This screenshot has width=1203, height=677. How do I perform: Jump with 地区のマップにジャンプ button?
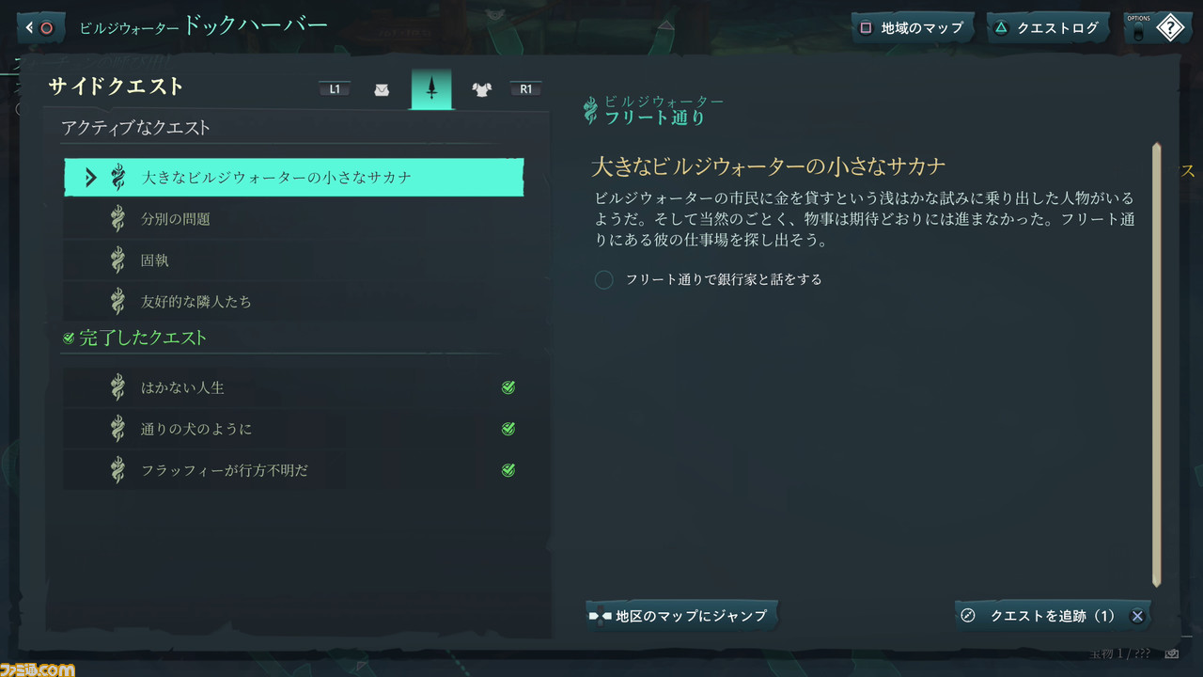pos(681,616)
